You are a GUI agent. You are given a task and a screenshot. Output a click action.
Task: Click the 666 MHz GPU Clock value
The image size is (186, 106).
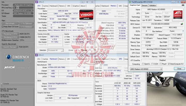click(146, 53)
